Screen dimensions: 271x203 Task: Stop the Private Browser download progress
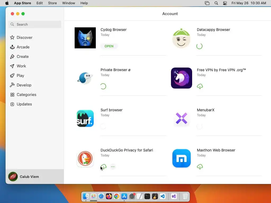(103, 86)
